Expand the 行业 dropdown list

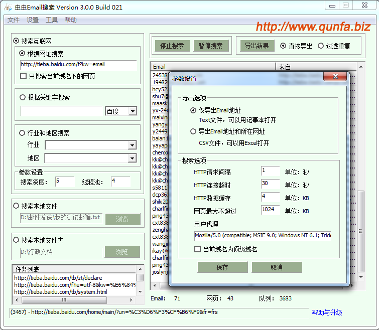pyautogui.click(x=132, y=145)
